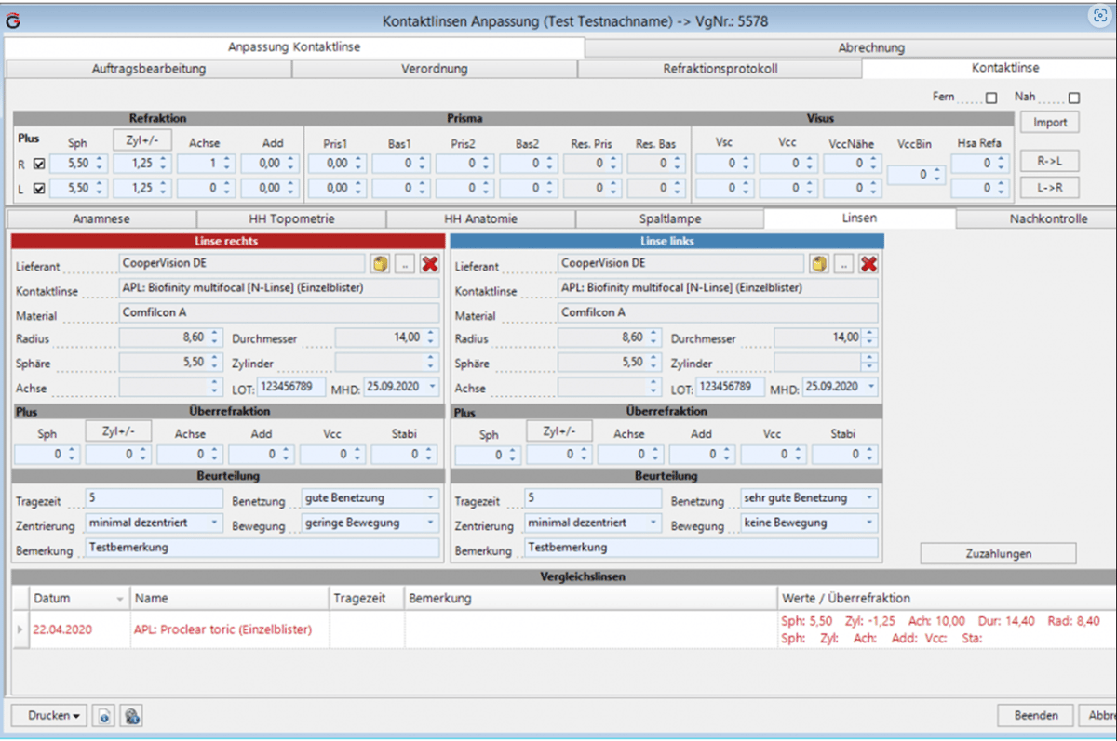1117x741 pixels.
Task: Open the lens browse '...' icon for Linse links
Action: point(843,263)
